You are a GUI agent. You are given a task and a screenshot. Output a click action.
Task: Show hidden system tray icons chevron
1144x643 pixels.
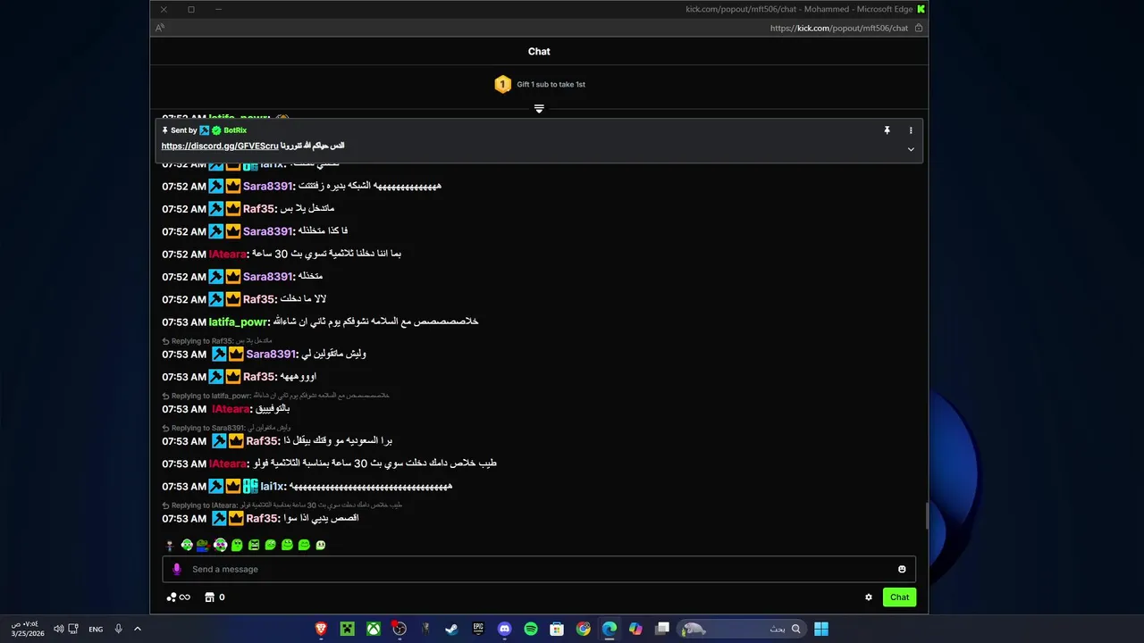pos(138,629)
